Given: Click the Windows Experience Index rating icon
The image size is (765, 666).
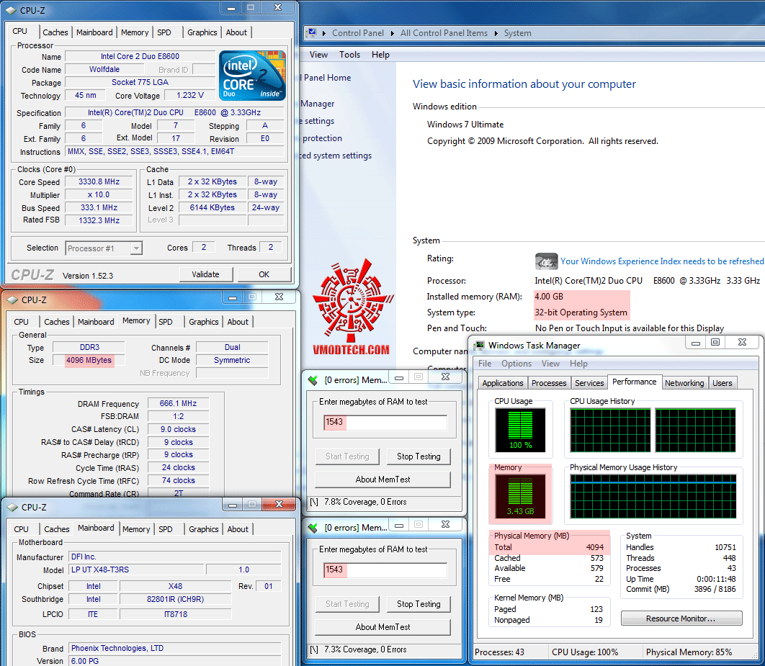Looking at the screenshot, I should tap(547, 261).
